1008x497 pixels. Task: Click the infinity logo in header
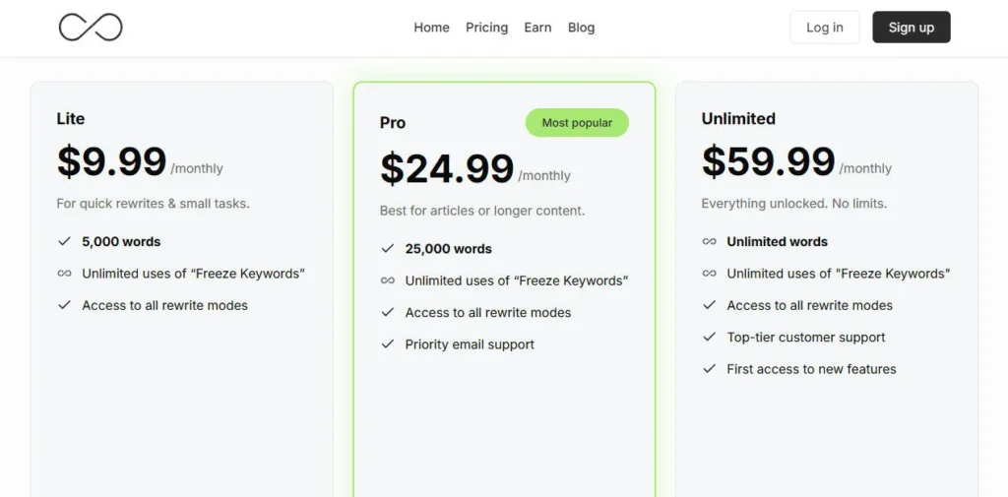(91, 28)
